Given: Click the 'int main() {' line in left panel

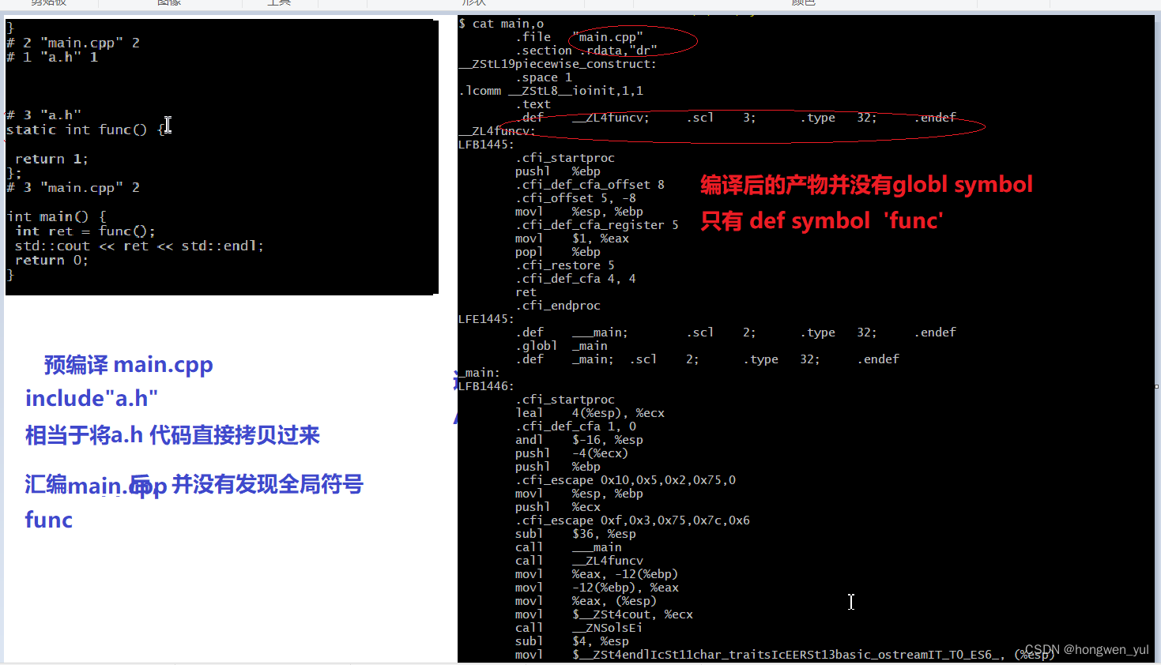Looking at the screenshot, I should tap(56, 216).
